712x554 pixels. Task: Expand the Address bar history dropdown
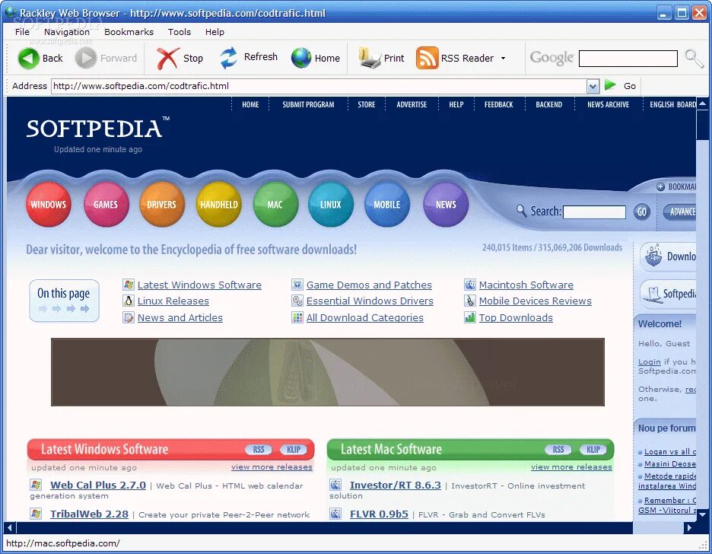(593, 86)
